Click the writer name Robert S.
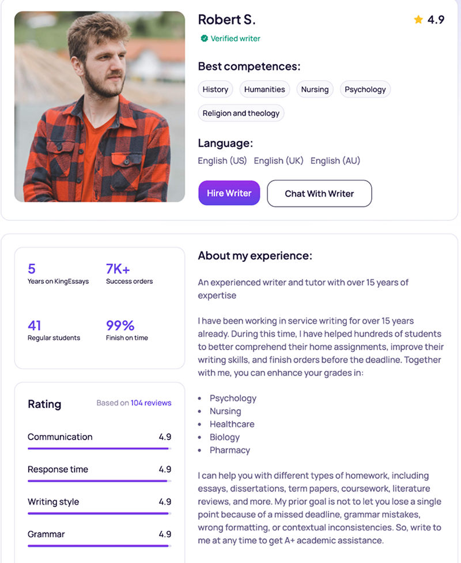 click(226, 20)
